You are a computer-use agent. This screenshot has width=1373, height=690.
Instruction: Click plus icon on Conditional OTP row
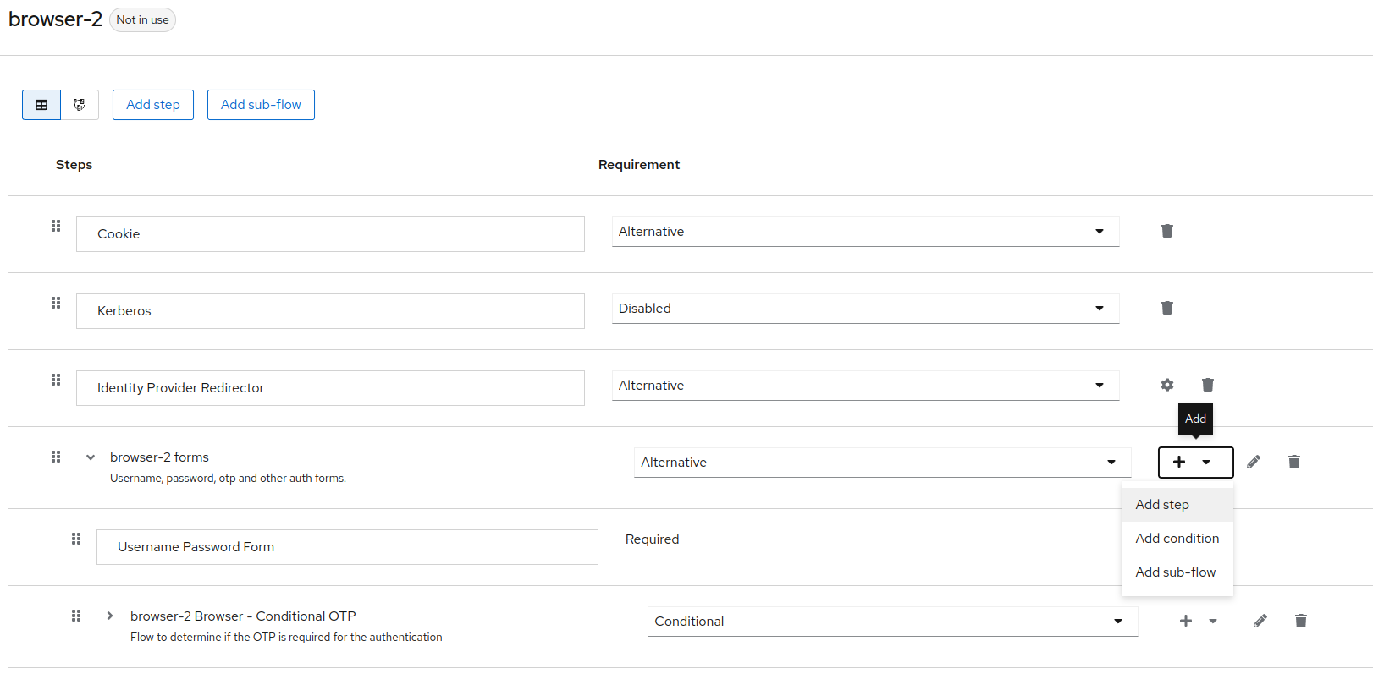pos(1185,621)
